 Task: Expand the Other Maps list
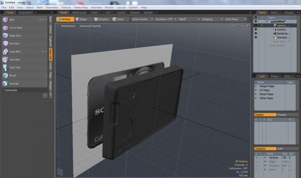click(256, 98)
